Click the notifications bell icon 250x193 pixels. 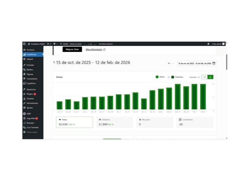point(208,44)
